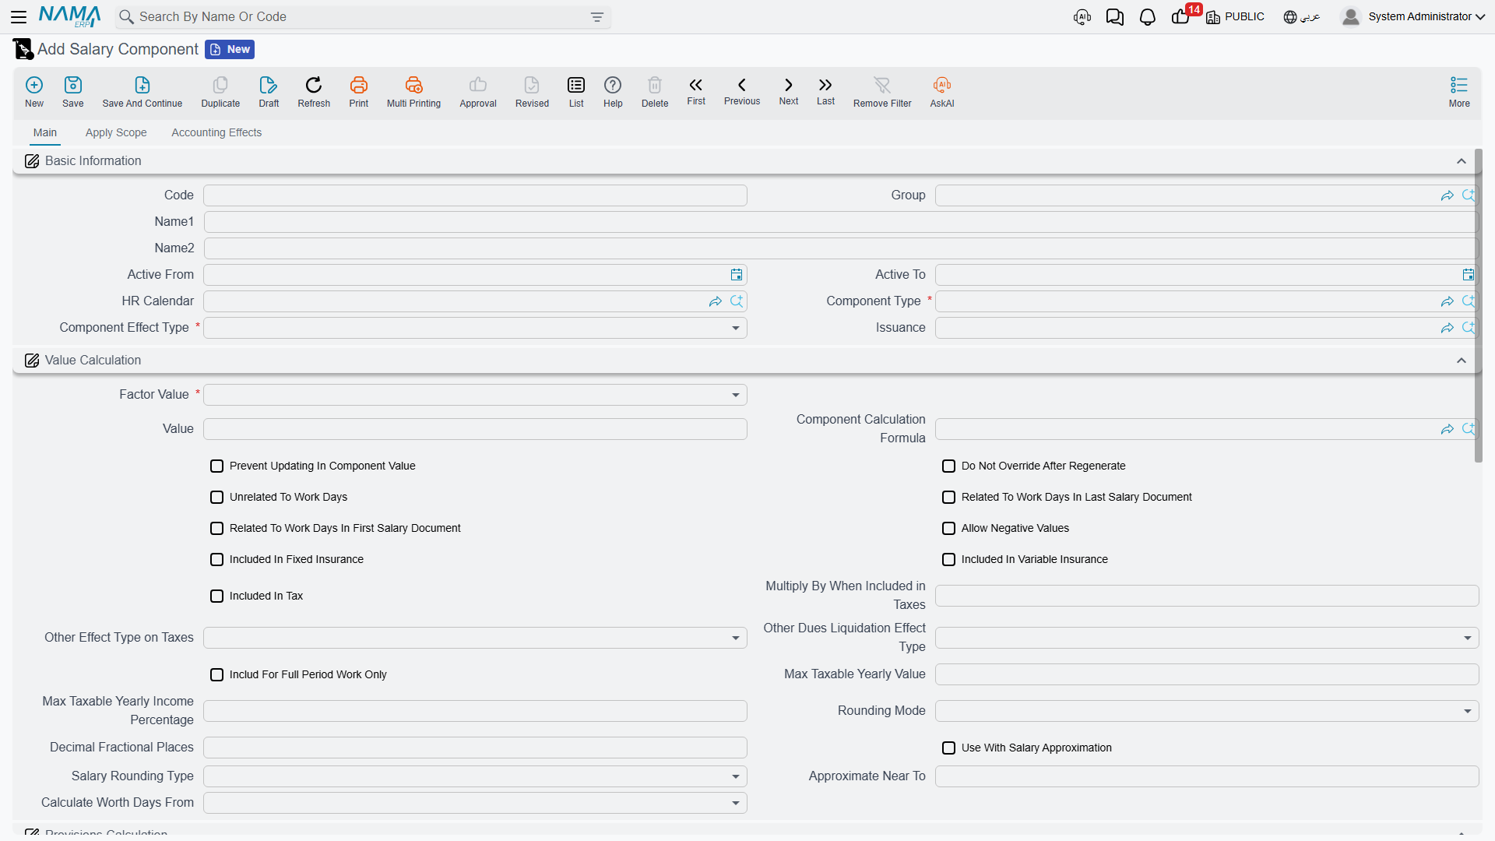Mark record as Revised
The image size is (1495, 841).
point(532,91)
